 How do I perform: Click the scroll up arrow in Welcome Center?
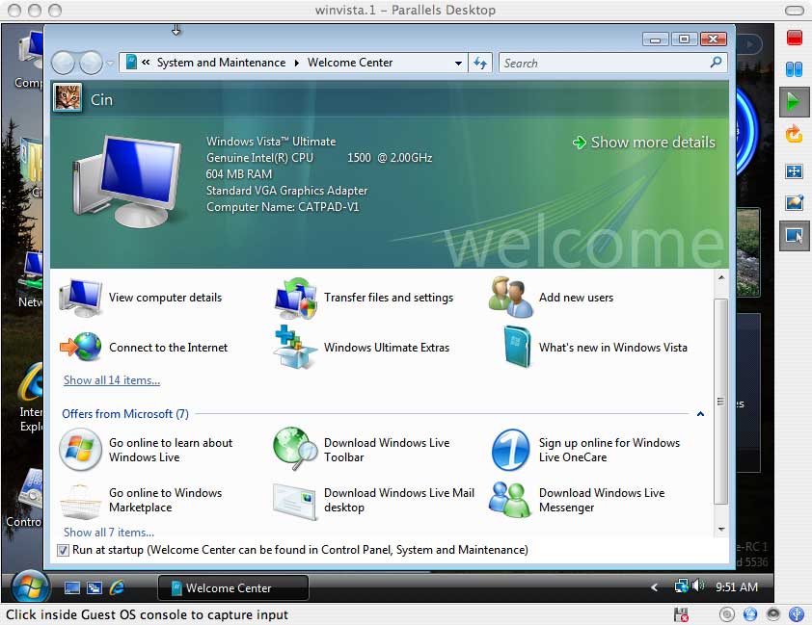[720, 277]
